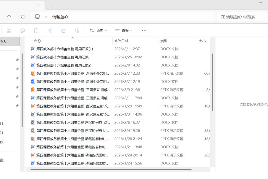Click PPTX icon of 动荡的春秋时 dated 2026/1/20
Image resolution: width=268 pixels, height=179 pixels.
coord(33,139)
